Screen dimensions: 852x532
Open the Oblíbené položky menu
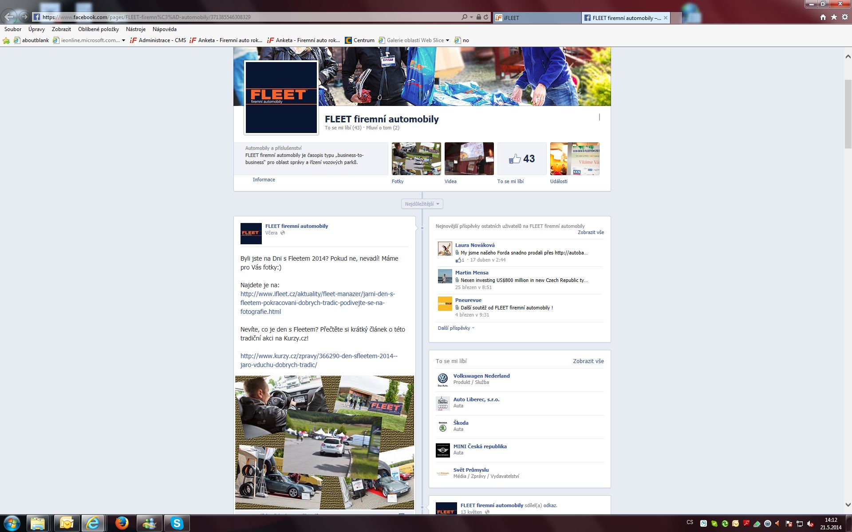pyautogui.click(x=99, y=29)
